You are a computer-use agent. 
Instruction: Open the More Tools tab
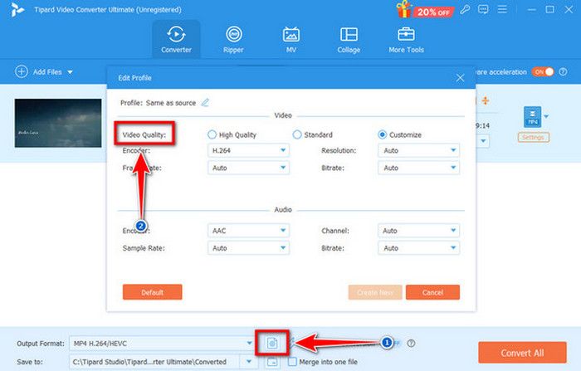(406, 40)
